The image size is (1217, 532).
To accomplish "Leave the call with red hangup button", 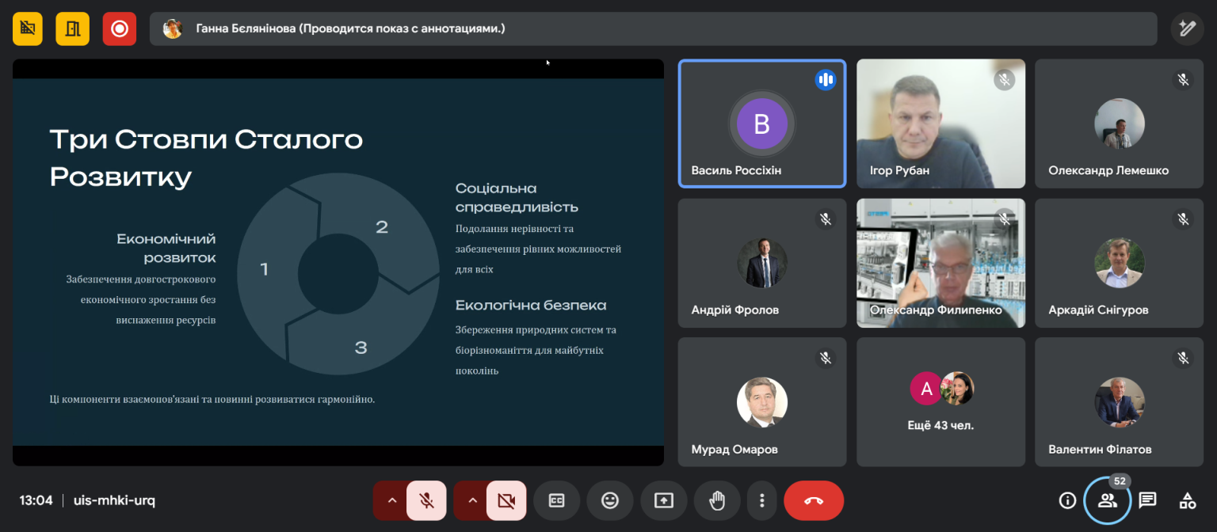I will (814, 500).
